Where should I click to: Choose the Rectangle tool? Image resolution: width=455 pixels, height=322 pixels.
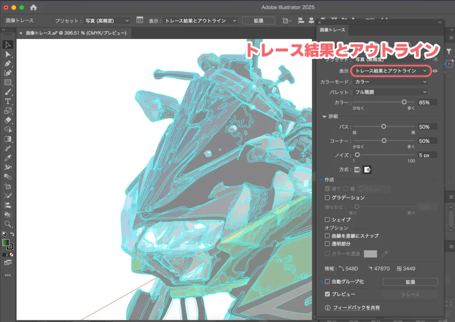pyautogui.click(x=8, y=83)
